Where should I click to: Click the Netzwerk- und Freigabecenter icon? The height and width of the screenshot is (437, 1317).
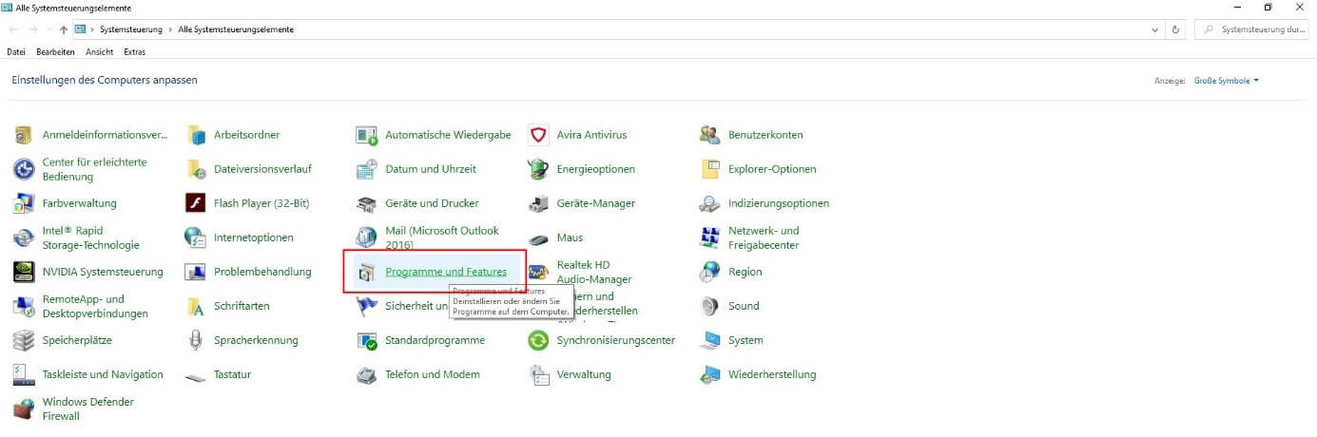(x=710, y=237)
